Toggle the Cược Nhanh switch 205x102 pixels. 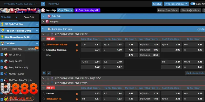[x=193, y=4]
